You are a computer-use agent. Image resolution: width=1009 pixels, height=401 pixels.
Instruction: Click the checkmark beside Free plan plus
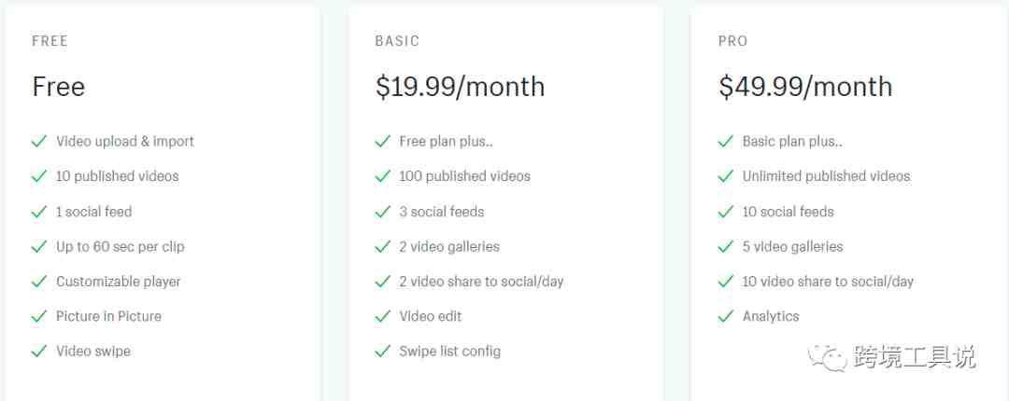[x=383, y=141]
